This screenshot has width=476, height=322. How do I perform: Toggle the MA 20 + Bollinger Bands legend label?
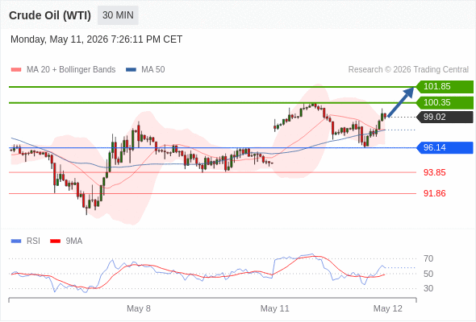pyautogui.click(x=71, y=70)
